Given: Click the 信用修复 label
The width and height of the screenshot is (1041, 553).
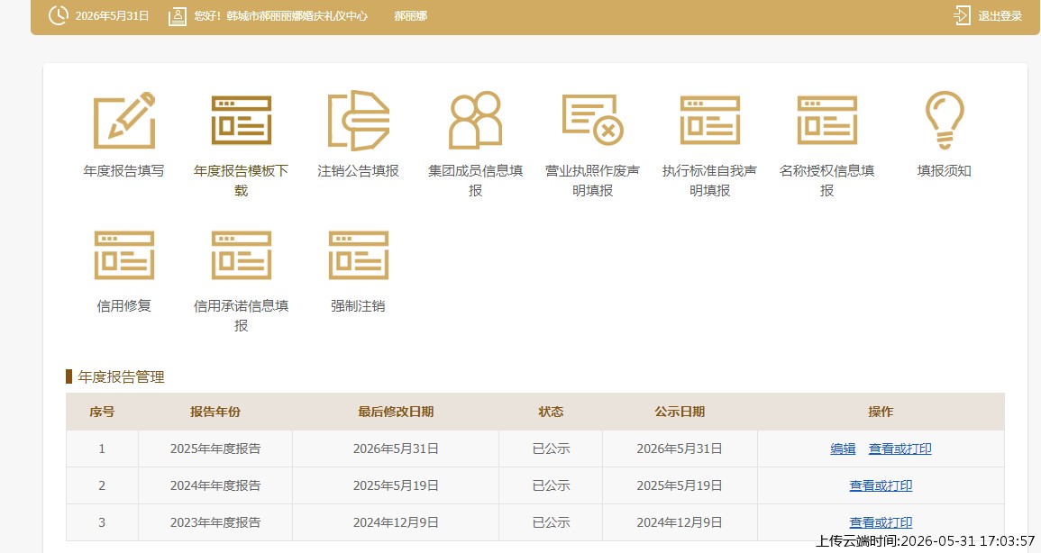Looking at the screenshot, I should 124,306.
